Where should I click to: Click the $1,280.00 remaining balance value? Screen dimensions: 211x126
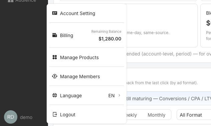[110, 39]
